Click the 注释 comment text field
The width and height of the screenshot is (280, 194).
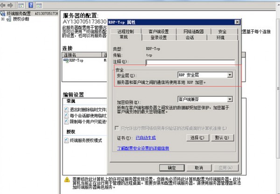click(189, 62)
